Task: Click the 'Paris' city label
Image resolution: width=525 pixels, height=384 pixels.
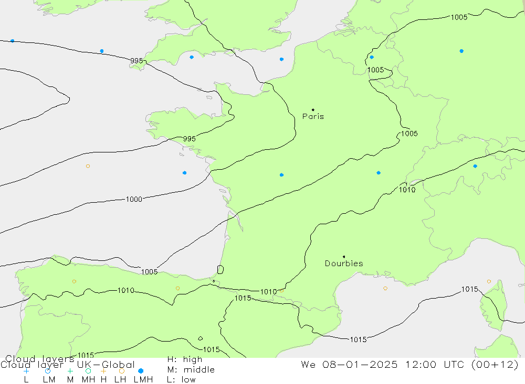Action: click(x=313, y=116)
